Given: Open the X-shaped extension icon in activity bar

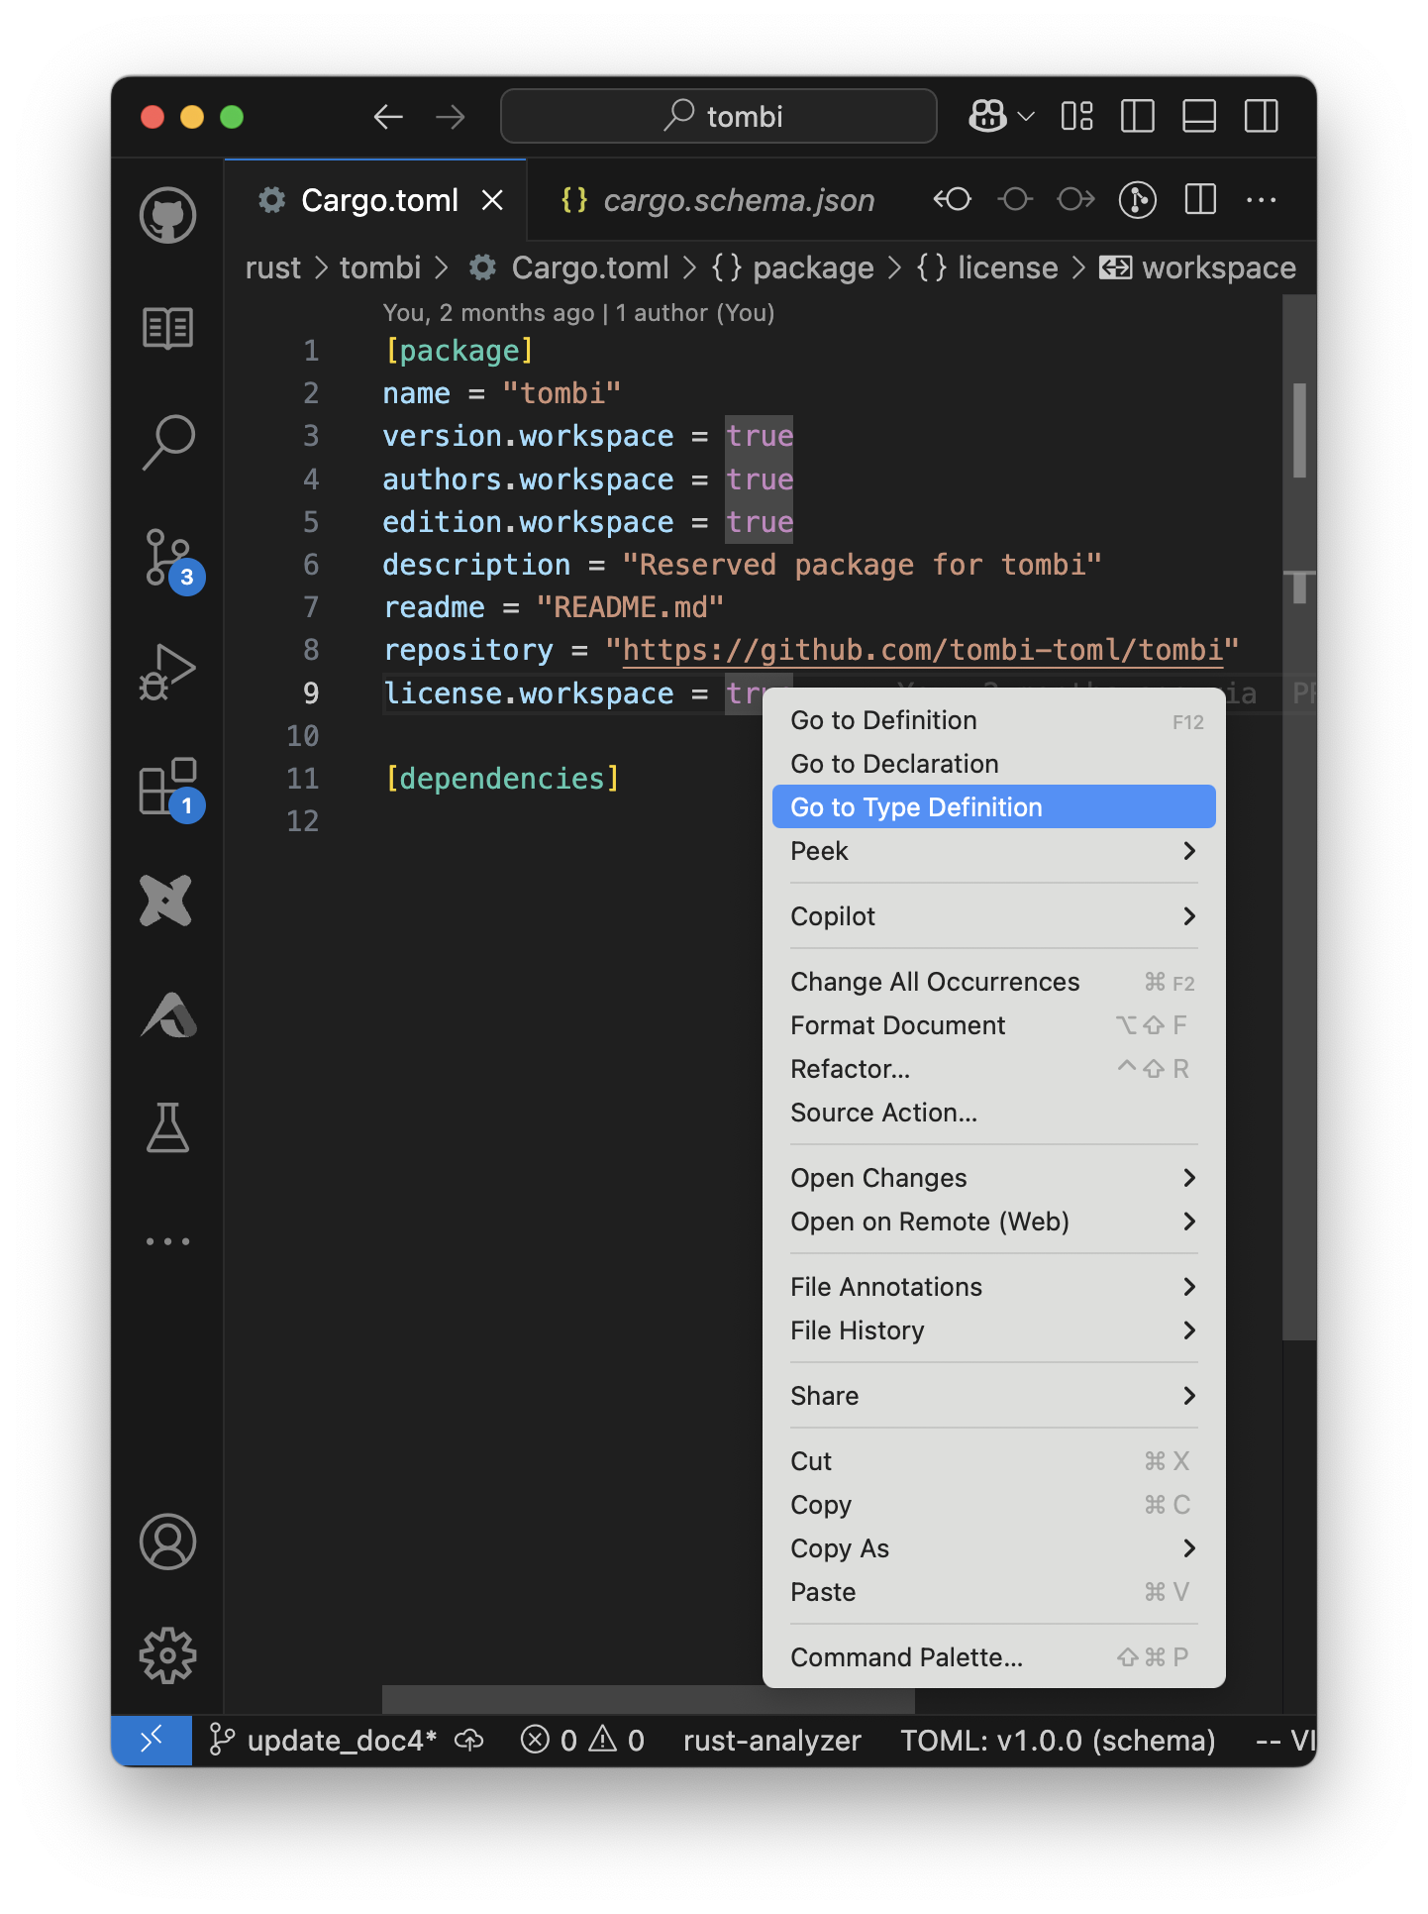Looking at the screenshot, I should (x=166, y=901).
